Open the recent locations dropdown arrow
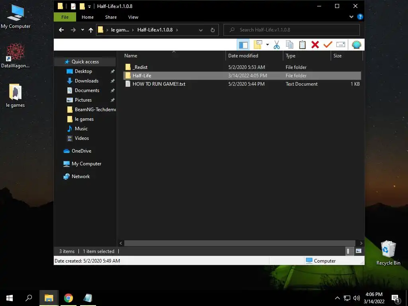The width and height of the screenshot is (408, 306). click(82, 30)
